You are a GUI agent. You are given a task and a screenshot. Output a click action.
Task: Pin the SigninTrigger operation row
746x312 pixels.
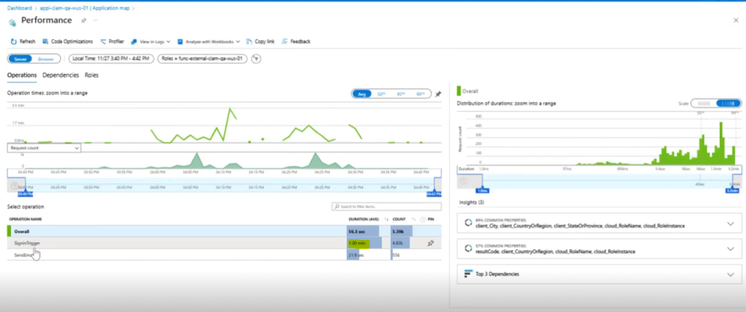pyautogui.click(x=431, y=243)
